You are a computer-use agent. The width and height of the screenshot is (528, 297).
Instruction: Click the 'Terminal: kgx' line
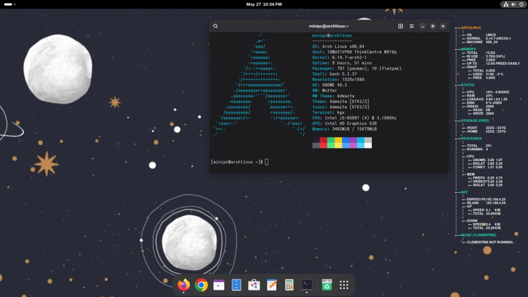click(328, 112)
